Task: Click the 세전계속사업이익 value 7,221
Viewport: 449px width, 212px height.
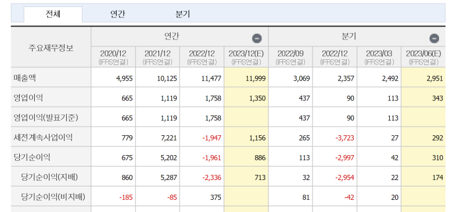Action: tap(169, 138)
